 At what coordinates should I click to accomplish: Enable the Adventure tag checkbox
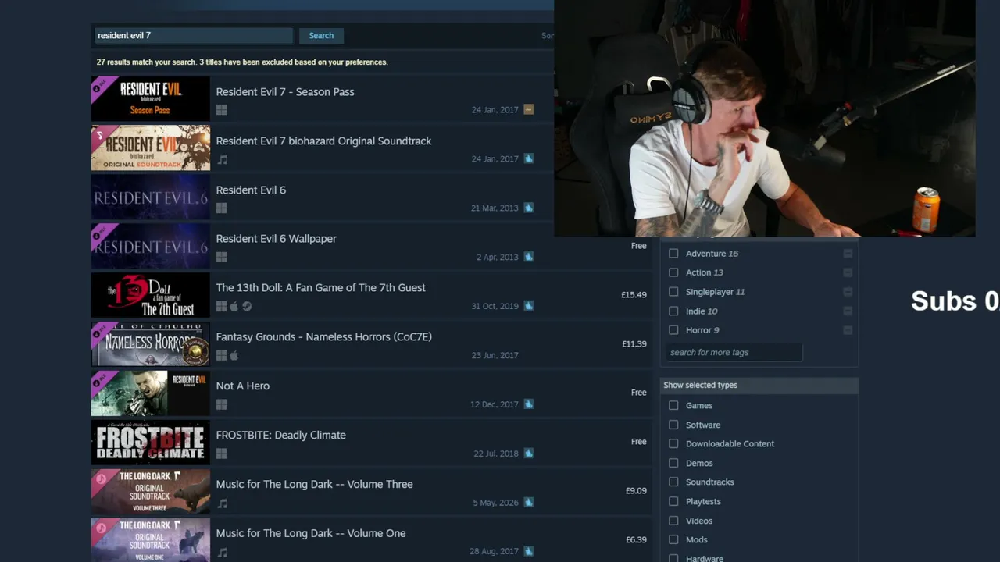pyautogui.click(x=673, y=254)
